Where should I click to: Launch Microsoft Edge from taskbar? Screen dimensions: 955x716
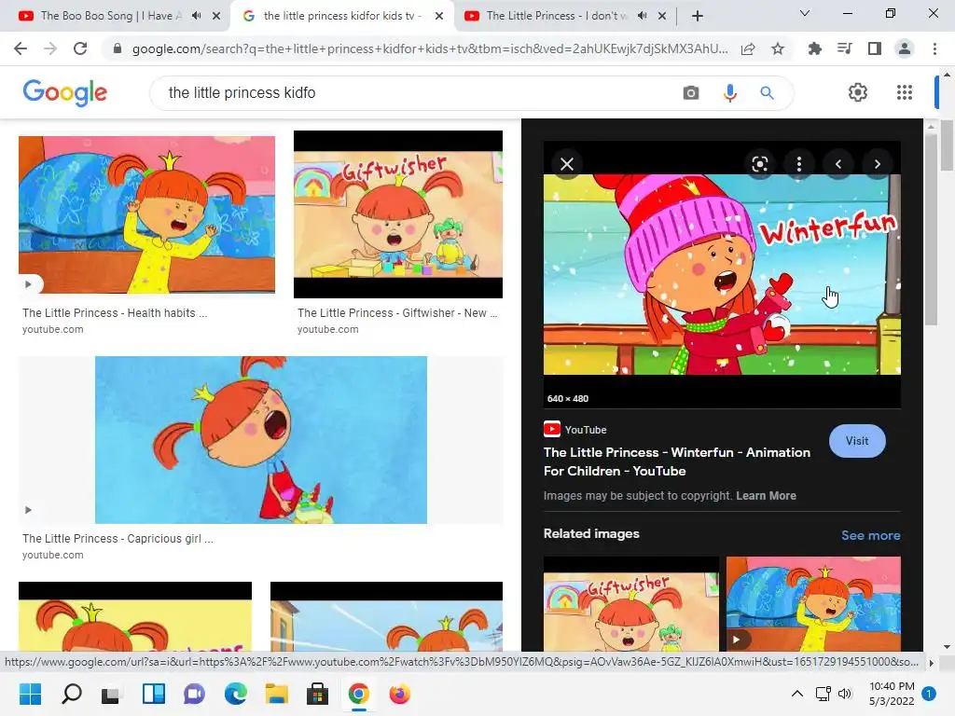click(x=236, y=694)
